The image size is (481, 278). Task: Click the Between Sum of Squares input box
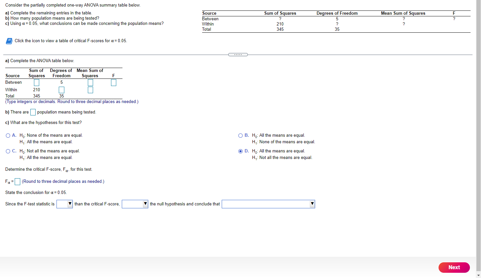pos(36,82)
